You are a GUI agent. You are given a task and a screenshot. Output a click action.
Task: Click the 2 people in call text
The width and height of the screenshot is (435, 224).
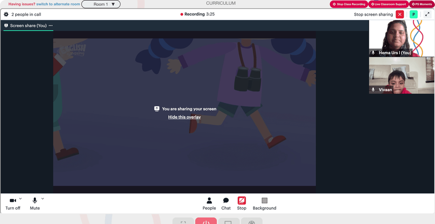pyautogui.click(x=26, y=14)
